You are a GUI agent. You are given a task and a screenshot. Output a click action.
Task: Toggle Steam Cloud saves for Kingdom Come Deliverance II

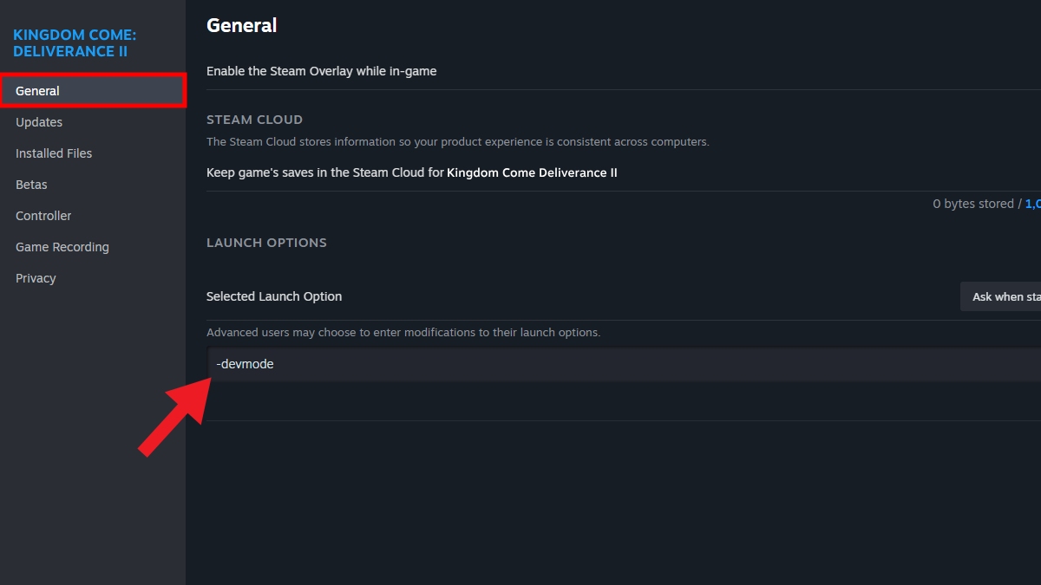[x=411, y=172]
